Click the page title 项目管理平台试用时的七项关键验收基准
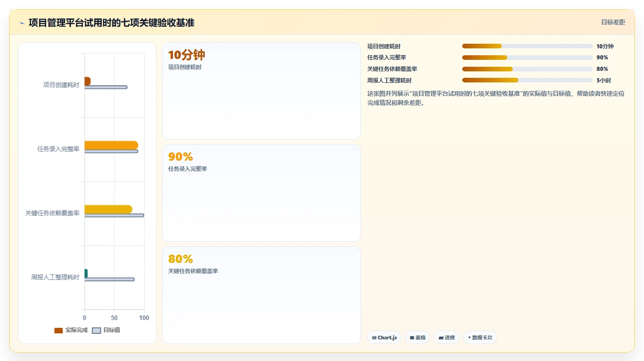 [x=111, y=23]
